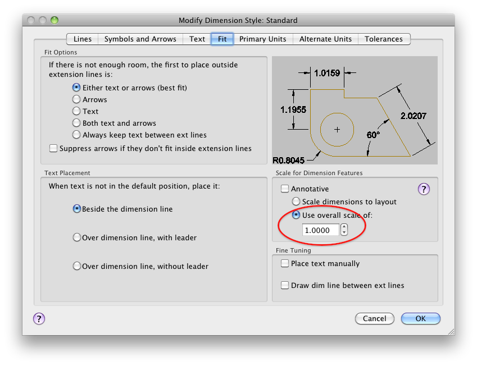This screenshot has height=366, width=477.
Task: Check Draw dim line between ext lines
Action: click(x=284, y=285)
